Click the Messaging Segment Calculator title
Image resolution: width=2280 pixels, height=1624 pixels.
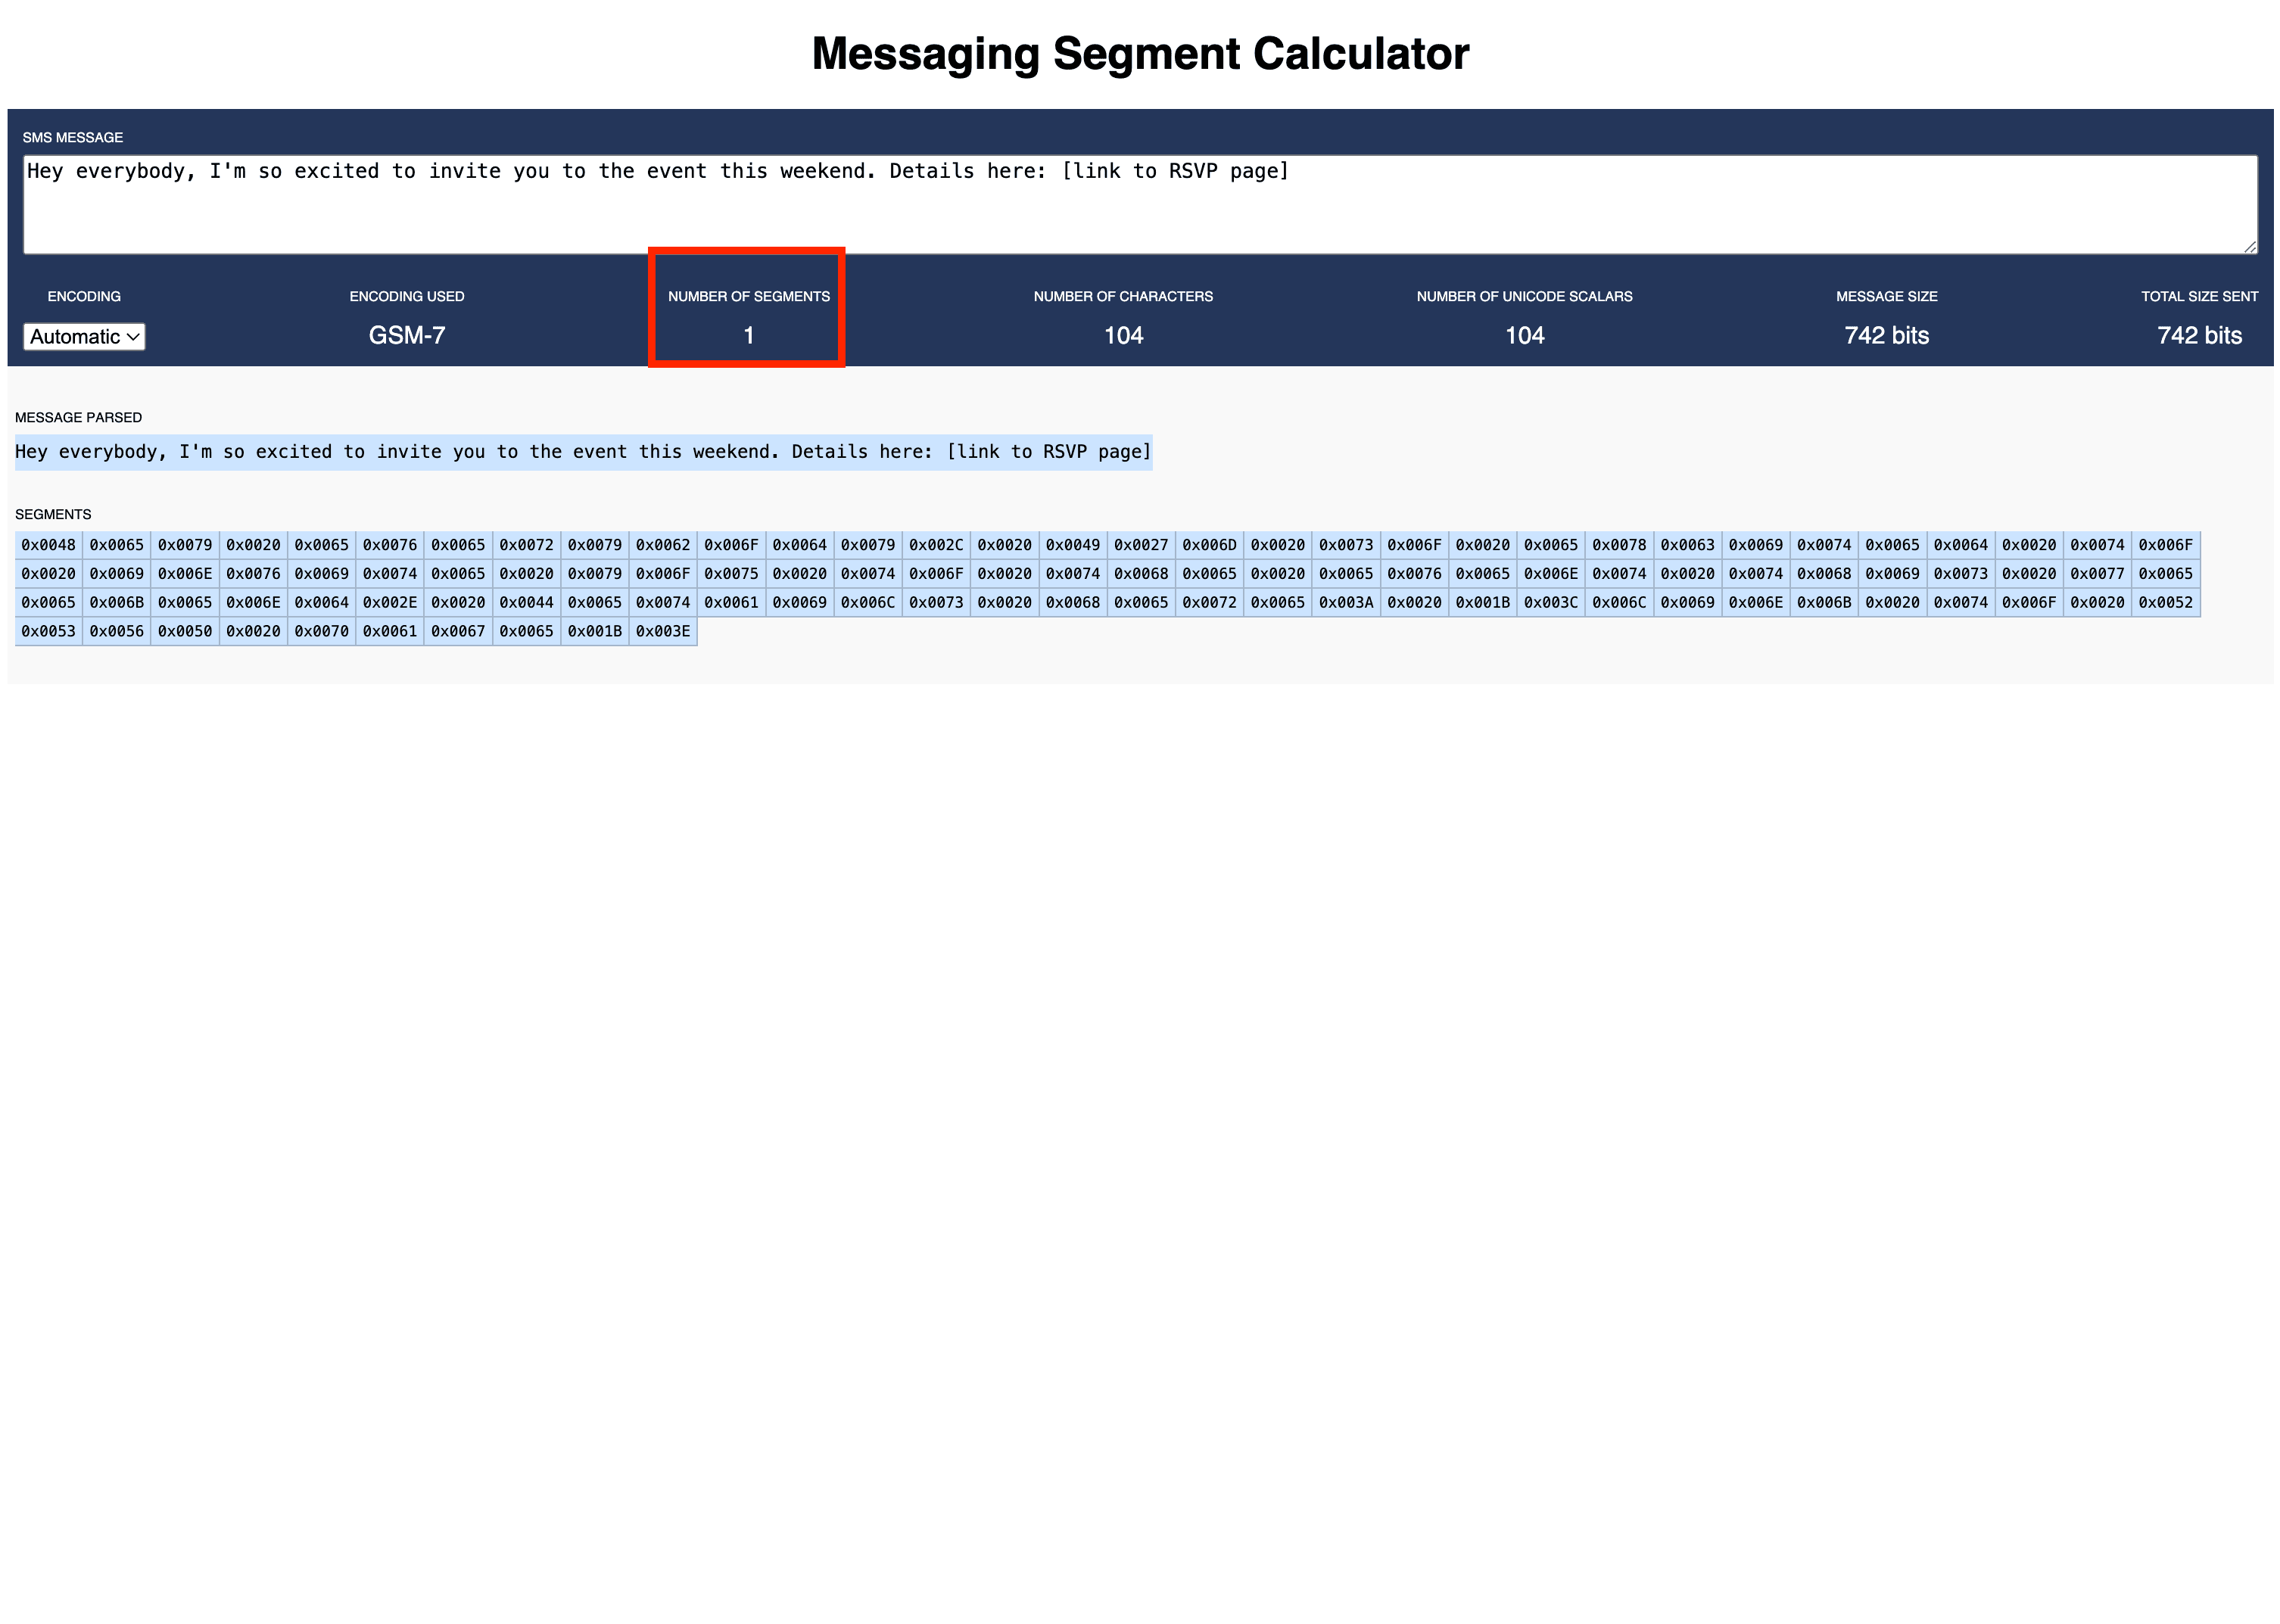[1140, 54]
